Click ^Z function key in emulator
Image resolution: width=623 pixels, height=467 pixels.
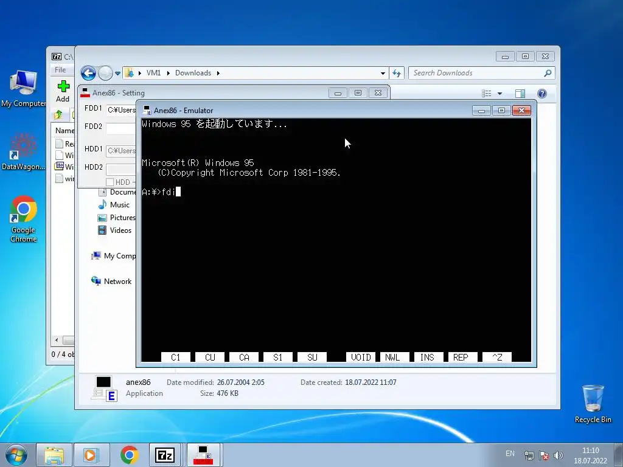click(497, 358)
